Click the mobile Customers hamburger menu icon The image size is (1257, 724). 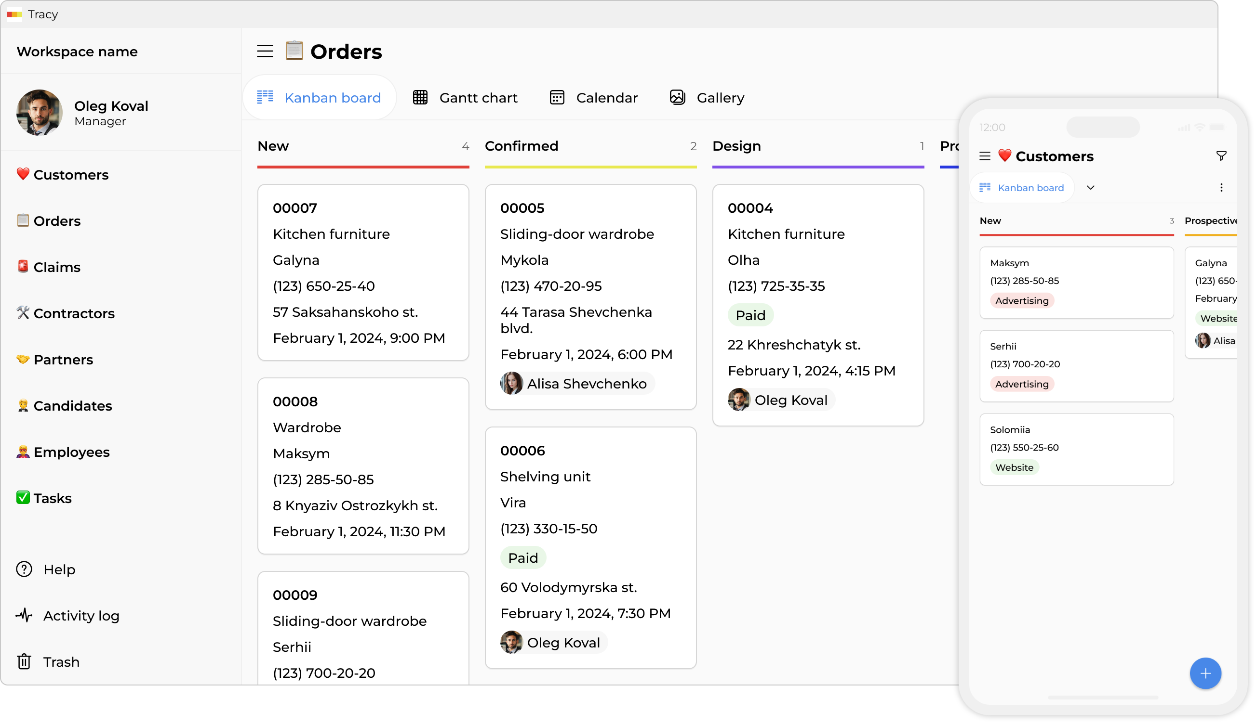click(x=984, y=156)
